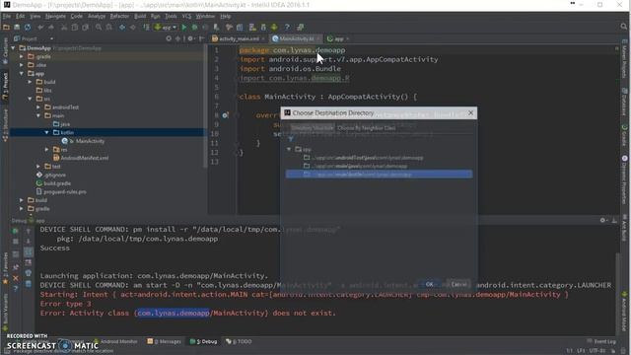Click the Back navigation arrow icon
The height and width of the screenshot is (355, 631).
tap(122, 27)
